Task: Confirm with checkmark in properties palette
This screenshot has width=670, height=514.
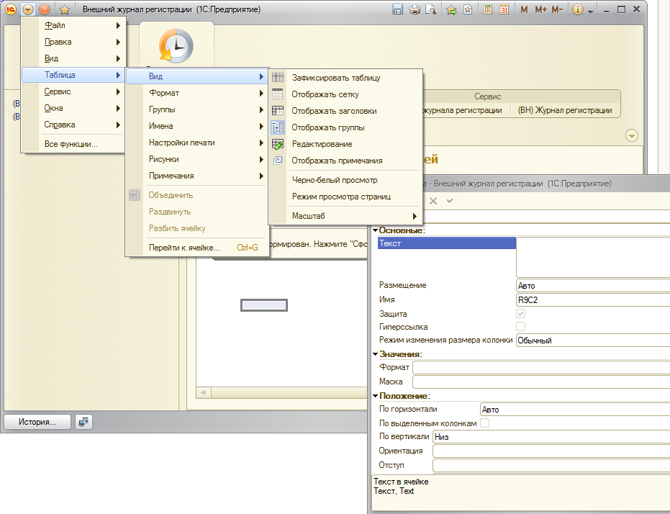Action: coord(450,201)
